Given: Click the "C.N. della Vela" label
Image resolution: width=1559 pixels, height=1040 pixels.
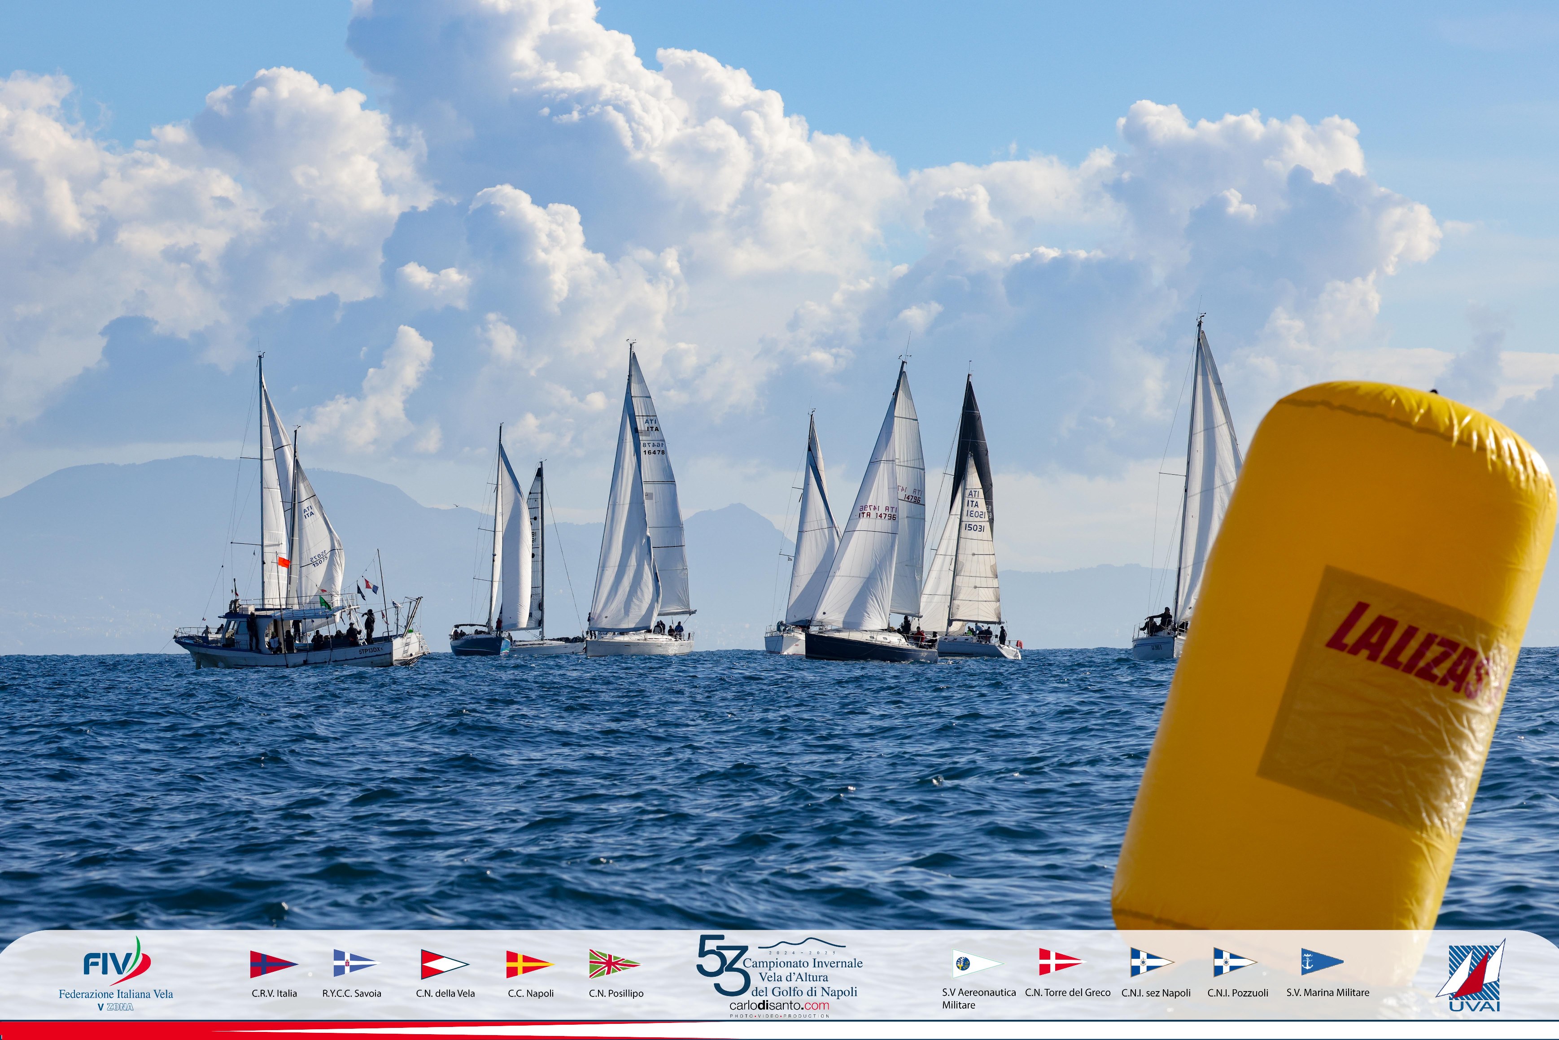Looking at the screenshot, I should pos(445,993).
